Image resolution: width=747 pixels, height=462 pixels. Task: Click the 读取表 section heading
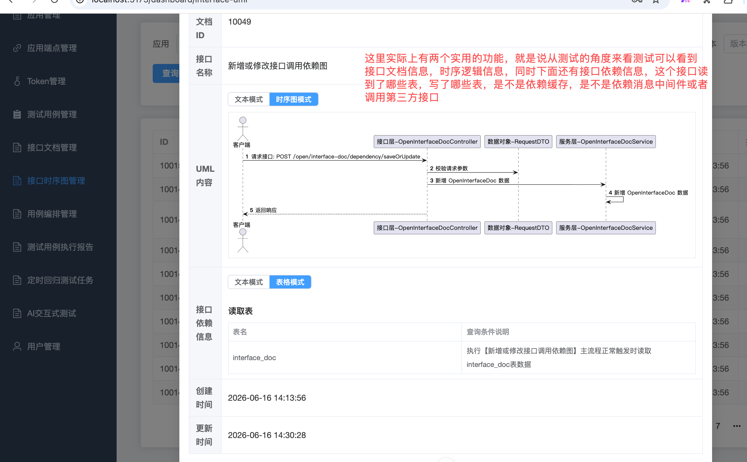240,311
